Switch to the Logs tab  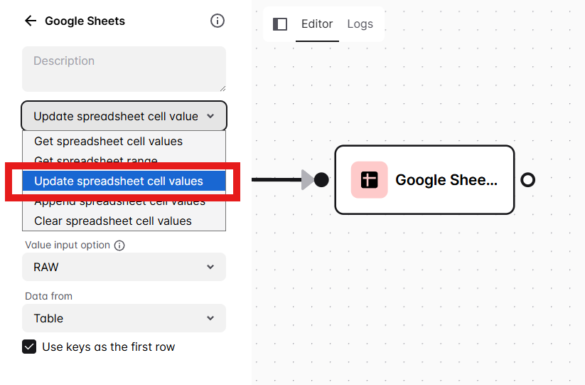coord(360,24)
